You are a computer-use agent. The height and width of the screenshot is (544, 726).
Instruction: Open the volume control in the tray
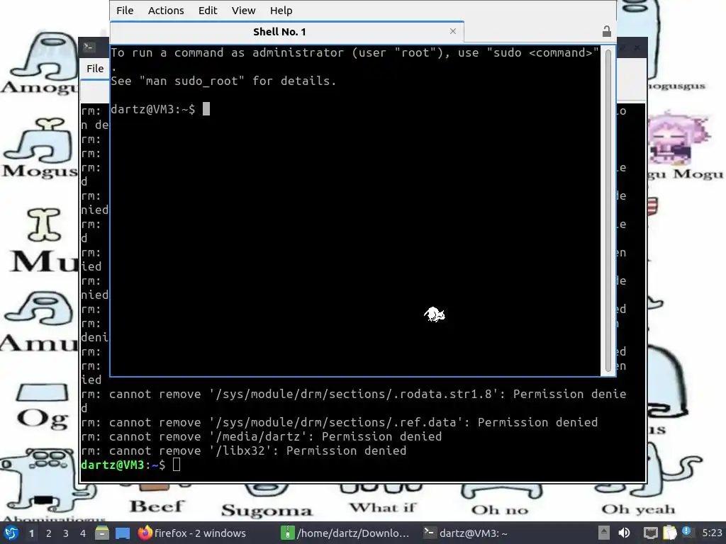point(624,533)
